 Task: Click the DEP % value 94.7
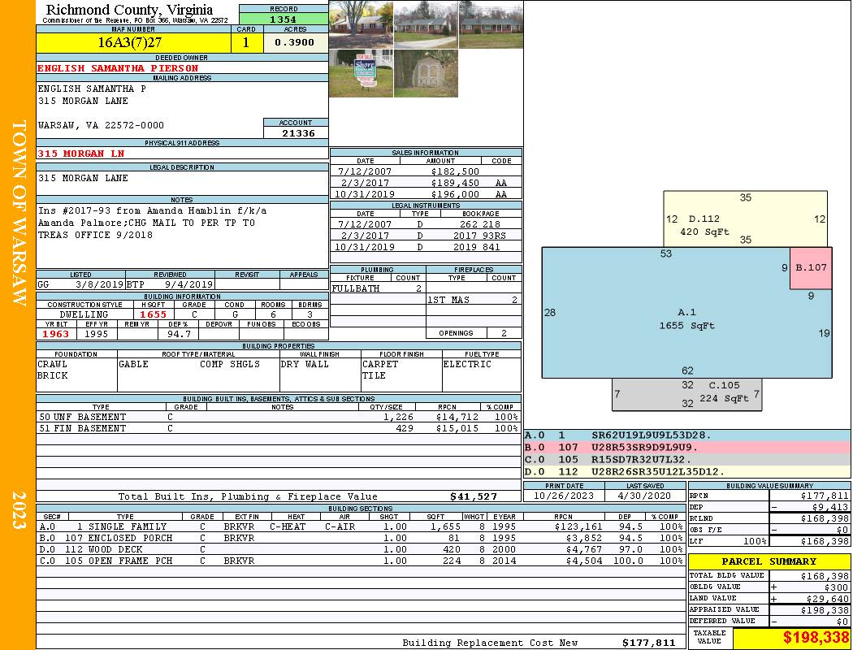point(179,334)
